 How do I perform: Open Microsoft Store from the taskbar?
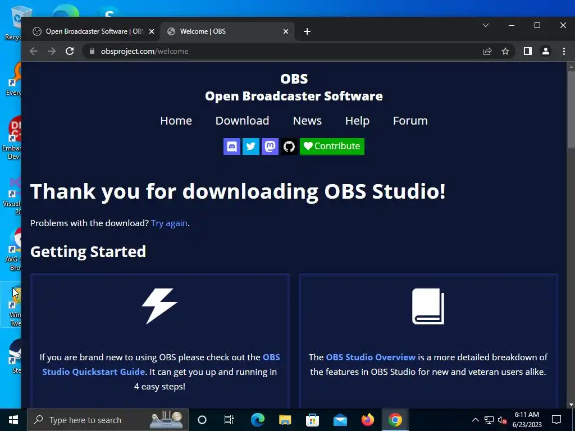[312, 420]
